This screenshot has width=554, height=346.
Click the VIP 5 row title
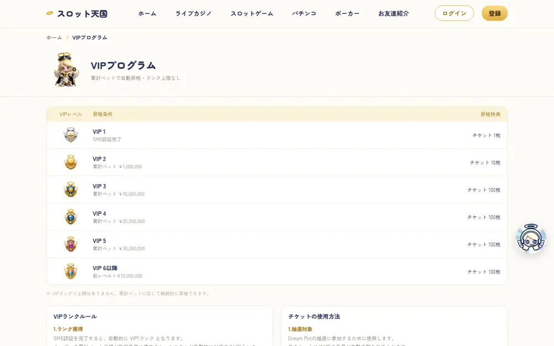click(x=99, y=241)
